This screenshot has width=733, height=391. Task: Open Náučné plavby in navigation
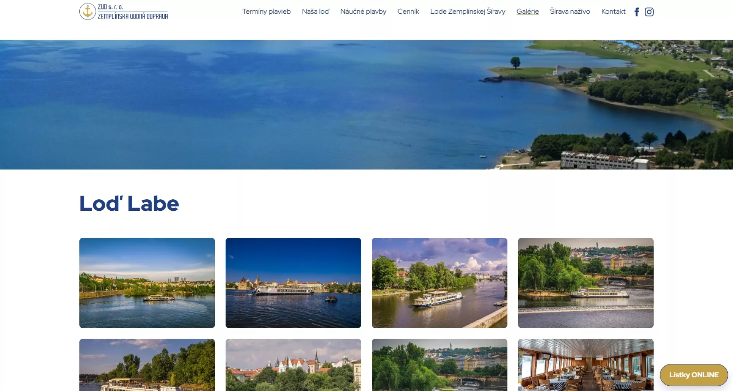(363, 11)
